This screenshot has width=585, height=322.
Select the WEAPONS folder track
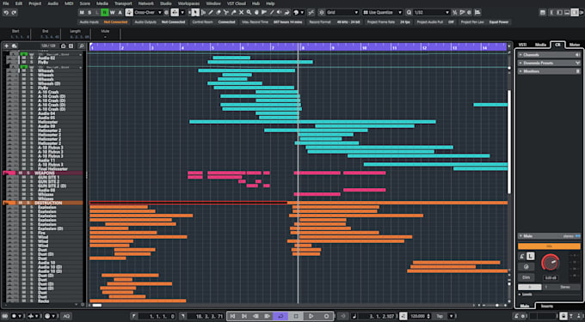coord(43,173)
